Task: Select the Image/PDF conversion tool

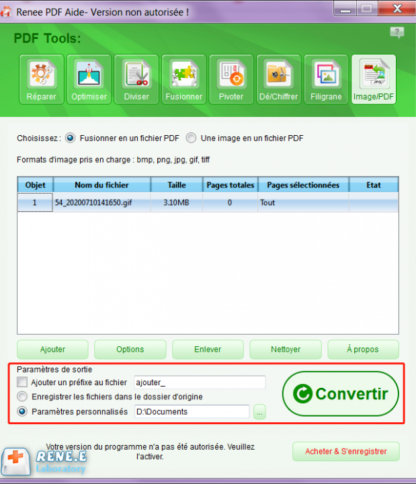Action: pos(374,79)
